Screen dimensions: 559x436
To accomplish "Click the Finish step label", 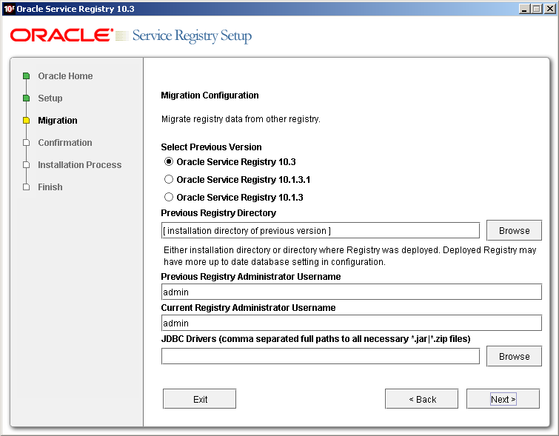I will [x=50, y=187].
